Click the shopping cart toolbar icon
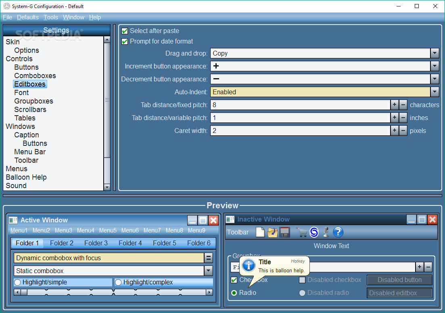The height and width of the screenshot is (313, 445). (x=302, y=232)
